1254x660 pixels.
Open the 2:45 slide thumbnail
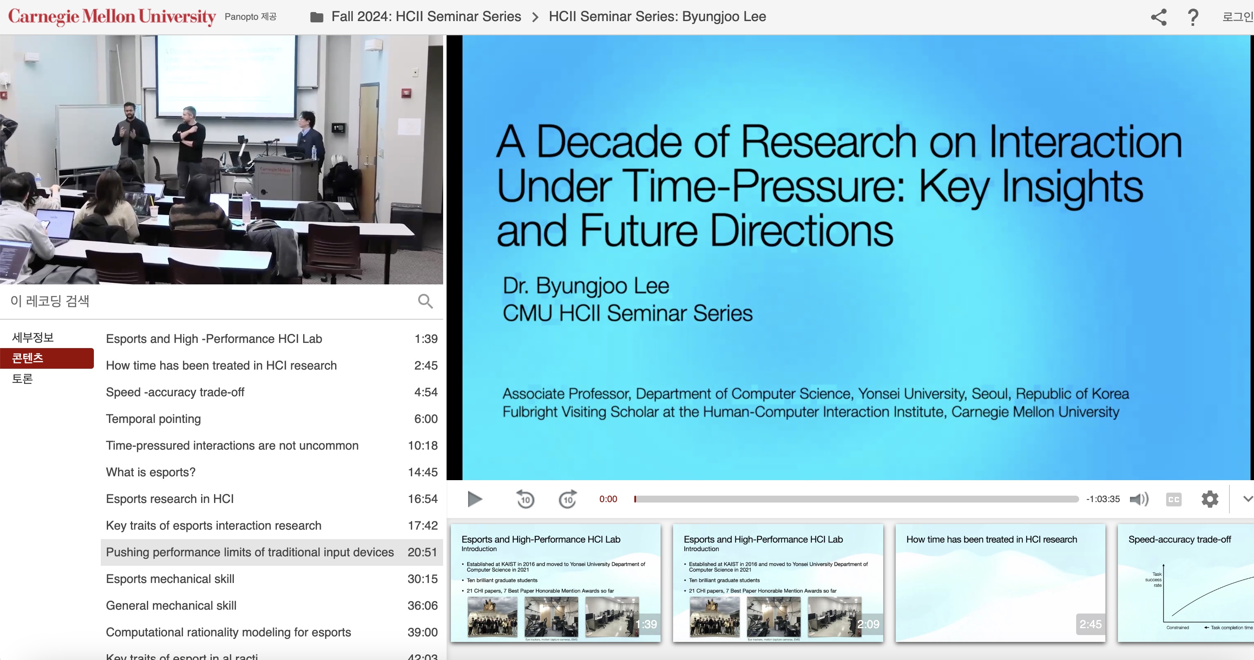1000,583
